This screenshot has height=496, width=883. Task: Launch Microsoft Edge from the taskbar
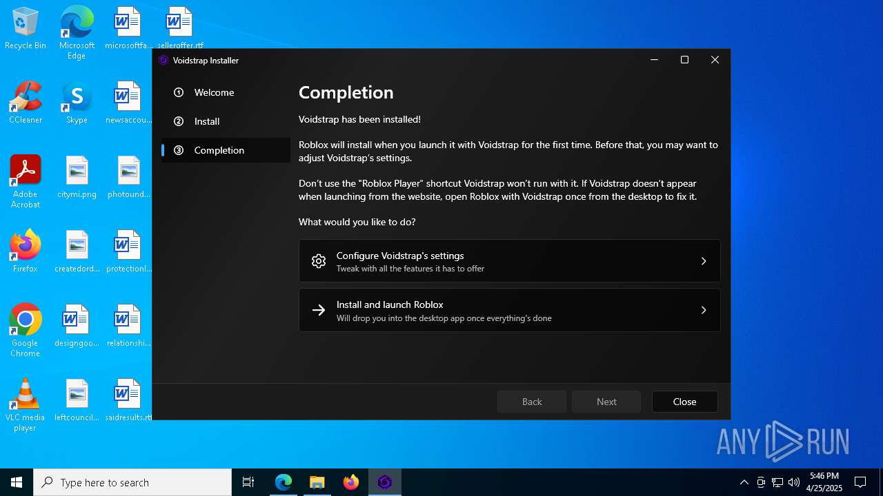click(284, 482)
